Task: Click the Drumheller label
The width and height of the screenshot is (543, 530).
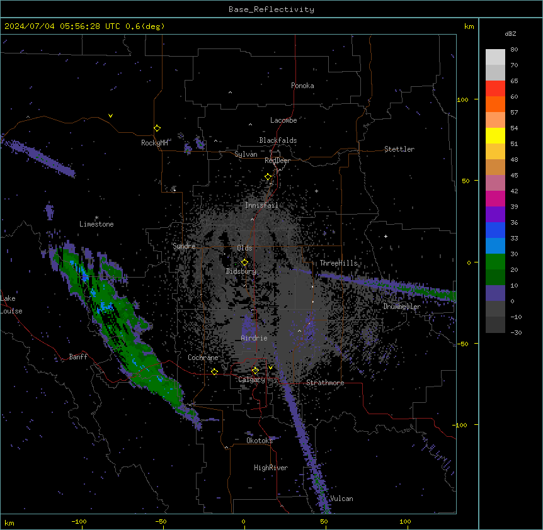Action: (x=402, y=307)
